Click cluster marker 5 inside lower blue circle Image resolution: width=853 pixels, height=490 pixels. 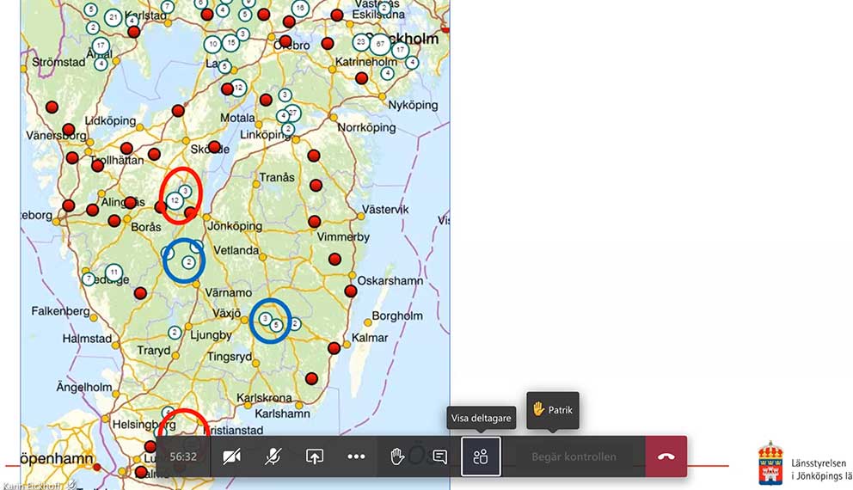pyautogui.click(x=275, y=326)
